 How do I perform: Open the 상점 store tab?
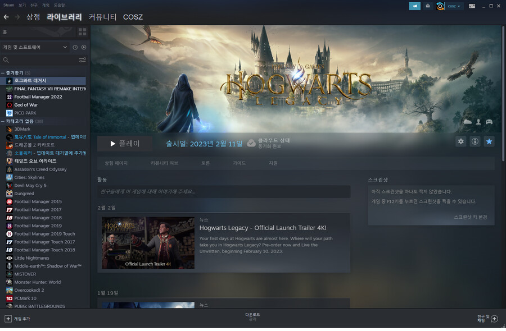click(33, 17)
